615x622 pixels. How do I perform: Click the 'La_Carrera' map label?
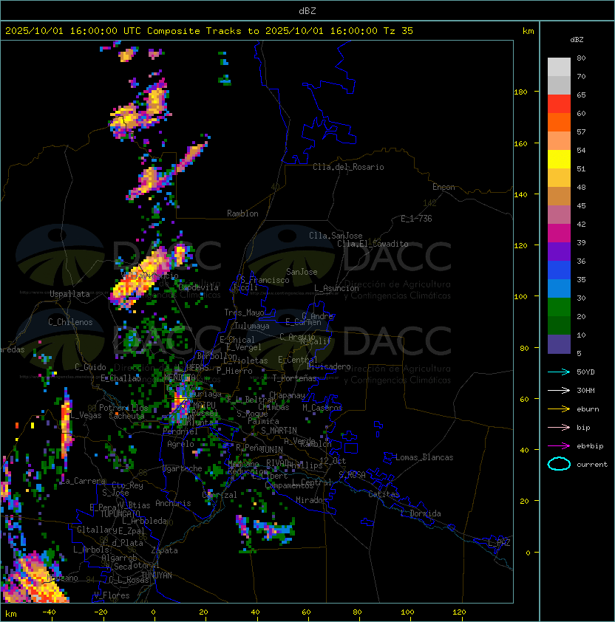(83, 481)
